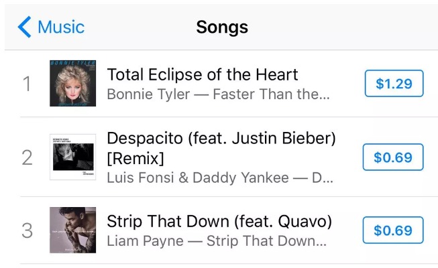This screenshot has height=268, width=438.
Task: Click the truncated Faster Than the... album text
Action: tap(271, 94)
